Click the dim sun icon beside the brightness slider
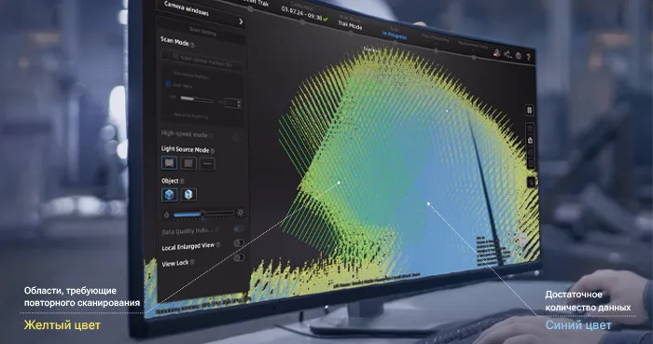 point(167,215)
